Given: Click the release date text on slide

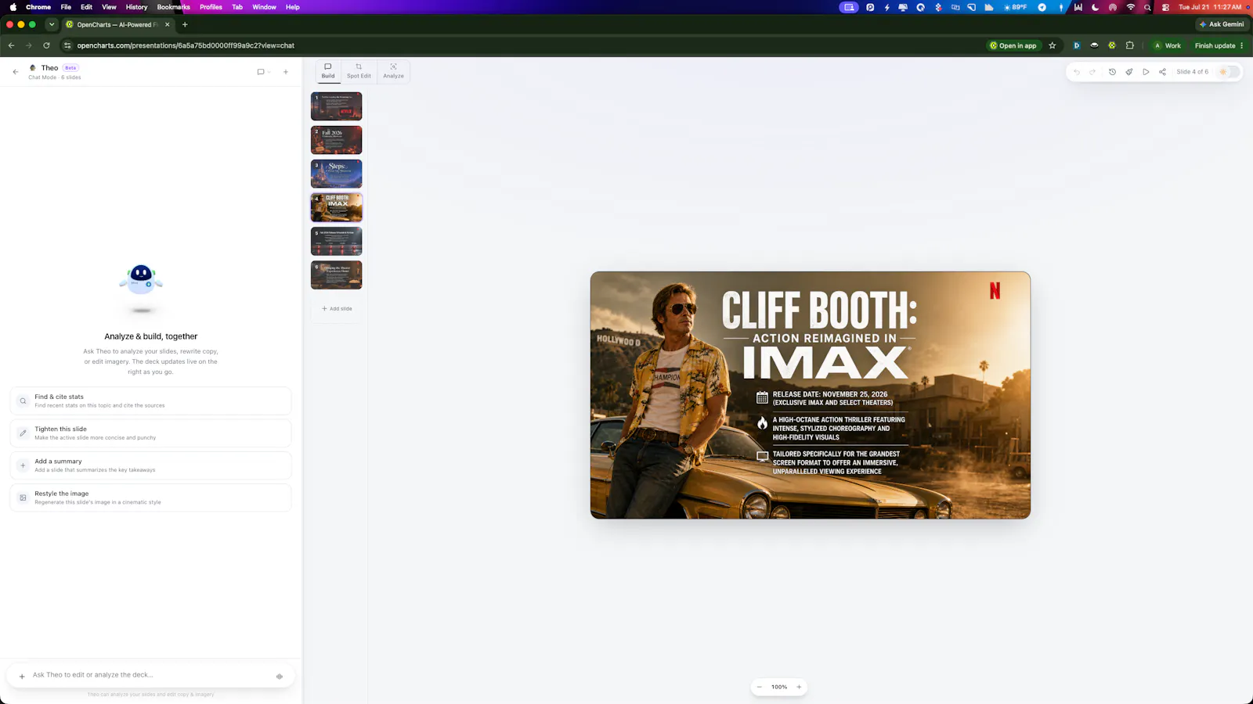Looking at the screenshot, I should [832, 398].
